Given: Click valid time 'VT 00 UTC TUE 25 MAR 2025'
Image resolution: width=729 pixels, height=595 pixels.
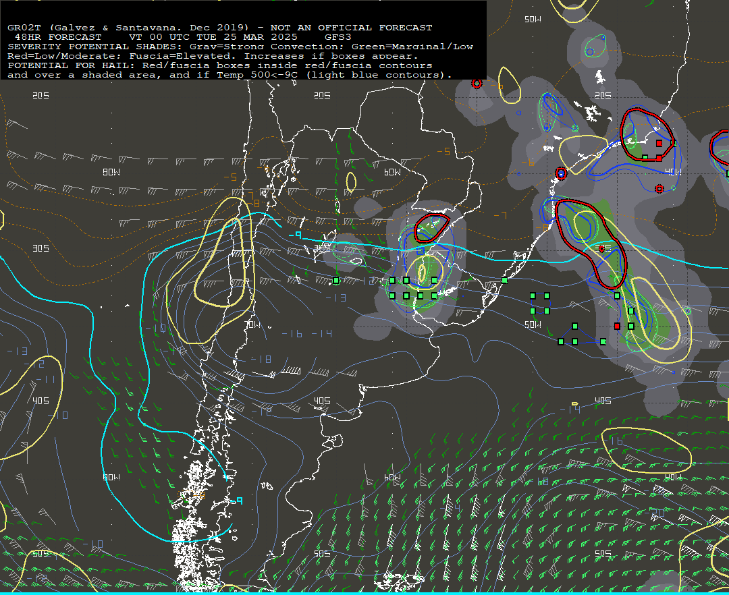Looking at the screenshot, I should (213, 37).
